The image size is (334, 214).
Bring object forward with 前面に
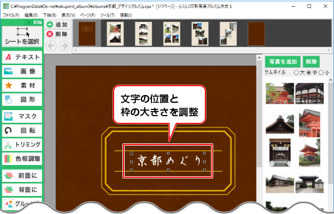coord(22,176)
